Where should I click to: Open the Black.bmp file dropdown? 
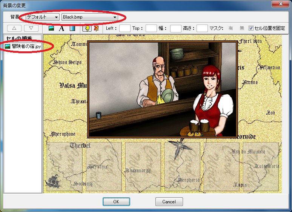click(x=89, y=17)
